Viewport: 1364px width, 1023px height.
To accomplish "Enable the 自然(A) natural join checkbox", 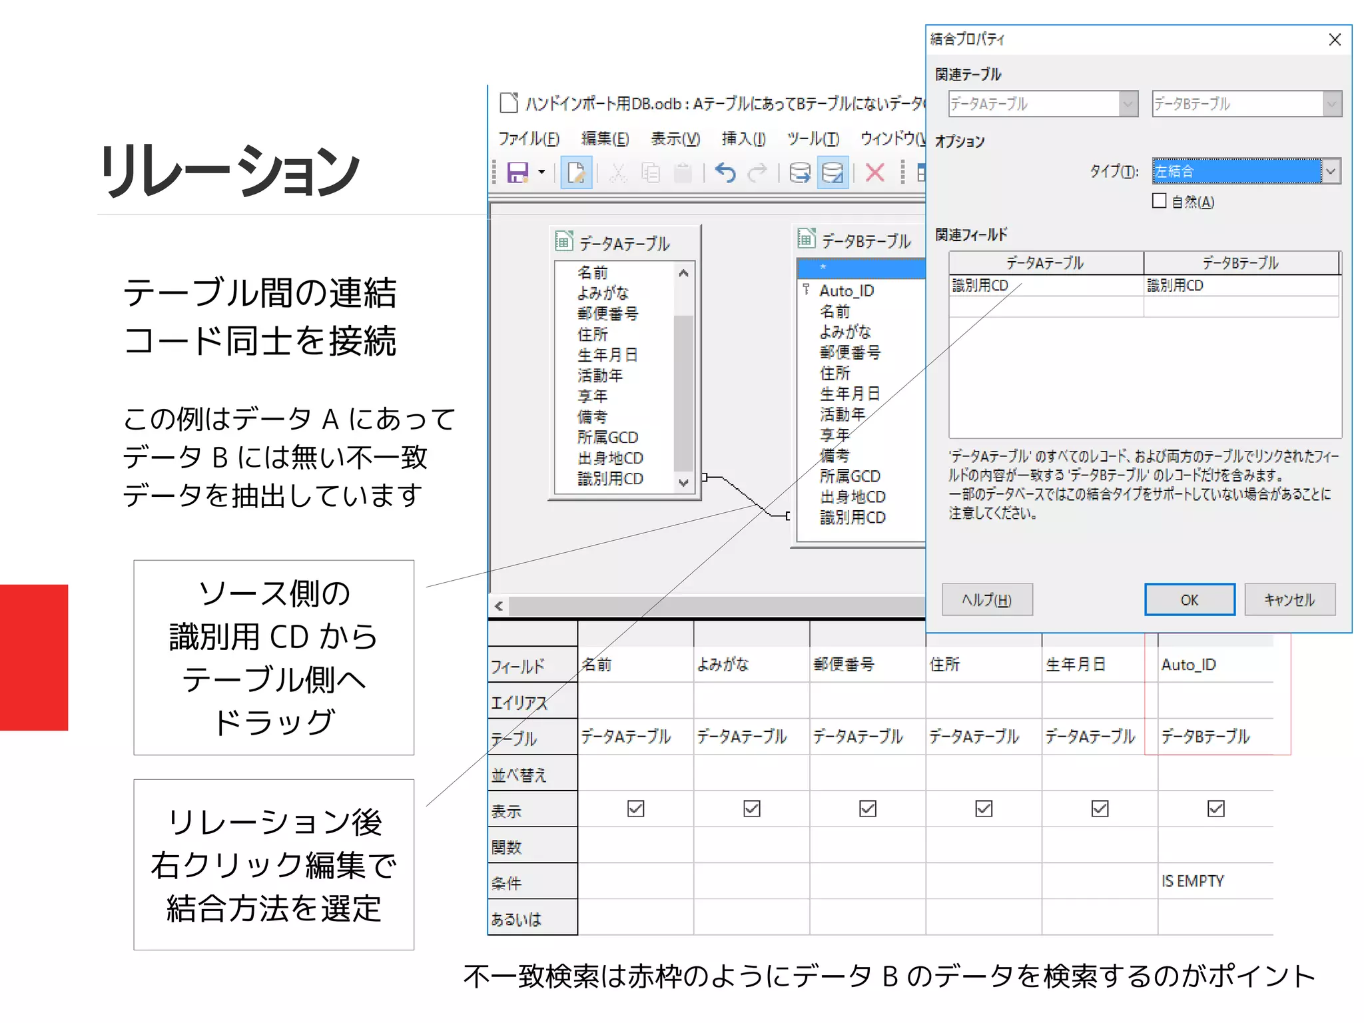I will [1160, 200].
